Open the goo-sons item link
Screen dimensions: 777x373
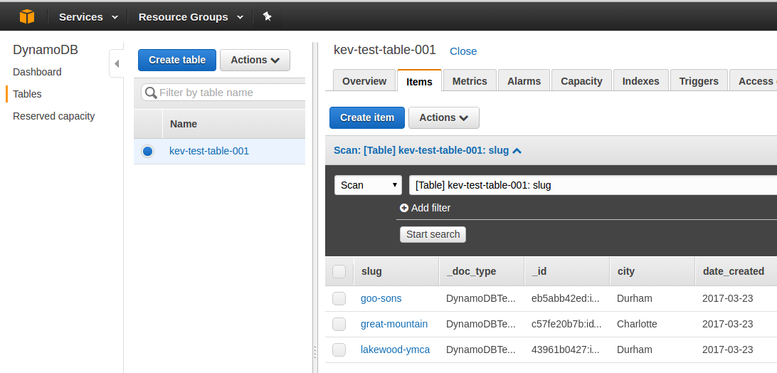(381, 298)
